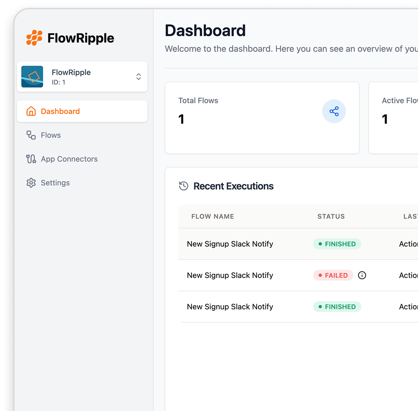418x411 pixels.
Task: Click the App Connectors plug icon
Action: click(31, 159)
